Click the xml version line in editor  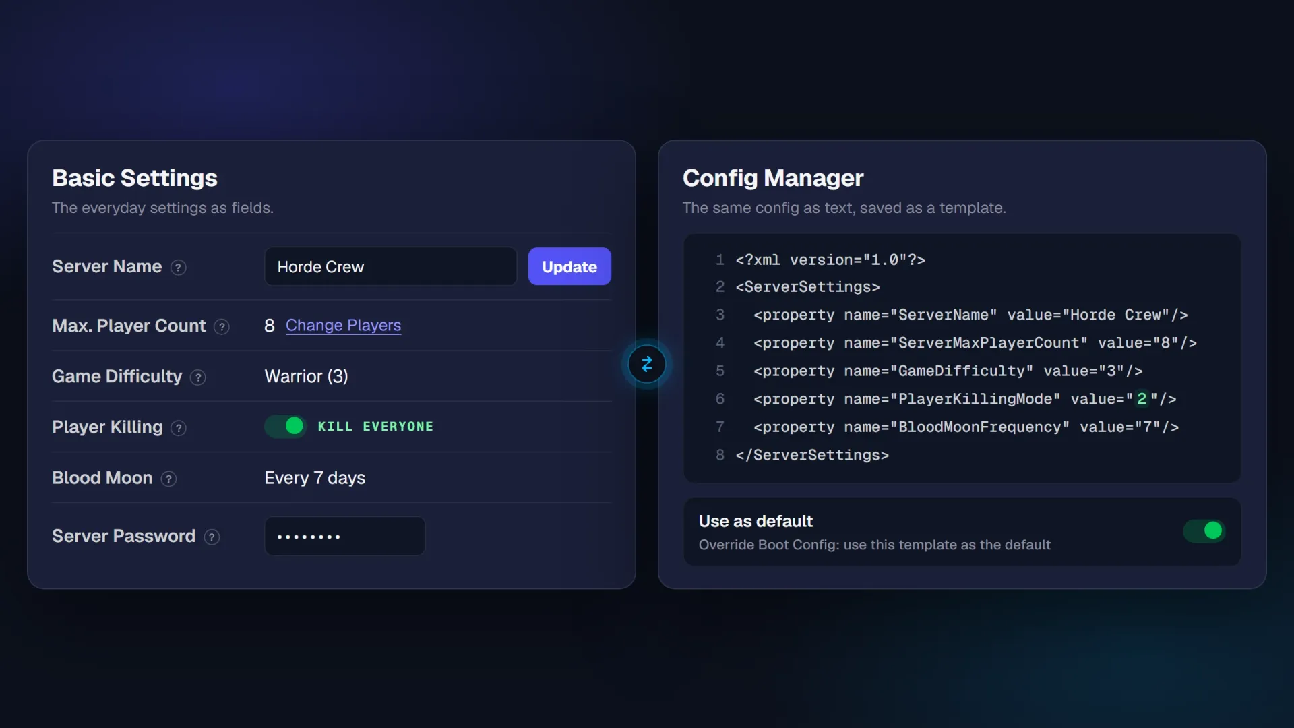pos(830,260)
